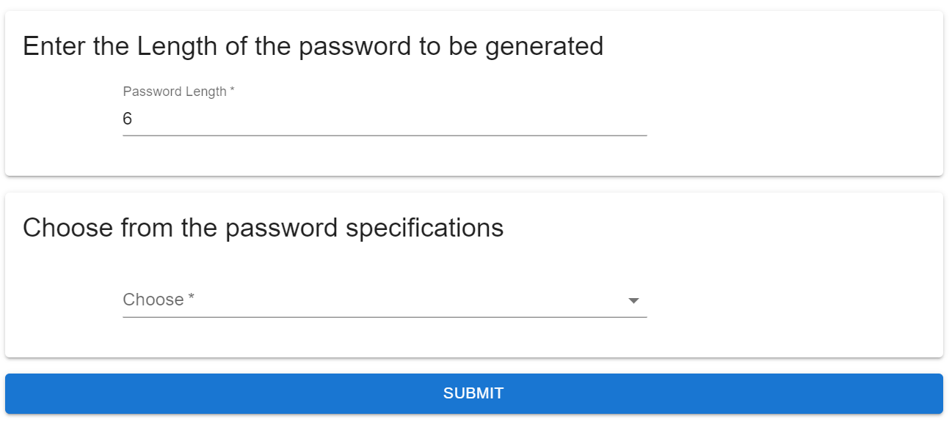Select the 'Choose *' placeholder text
The width and height of the screenshot is (952, 427).
click(x=159, y=300)
